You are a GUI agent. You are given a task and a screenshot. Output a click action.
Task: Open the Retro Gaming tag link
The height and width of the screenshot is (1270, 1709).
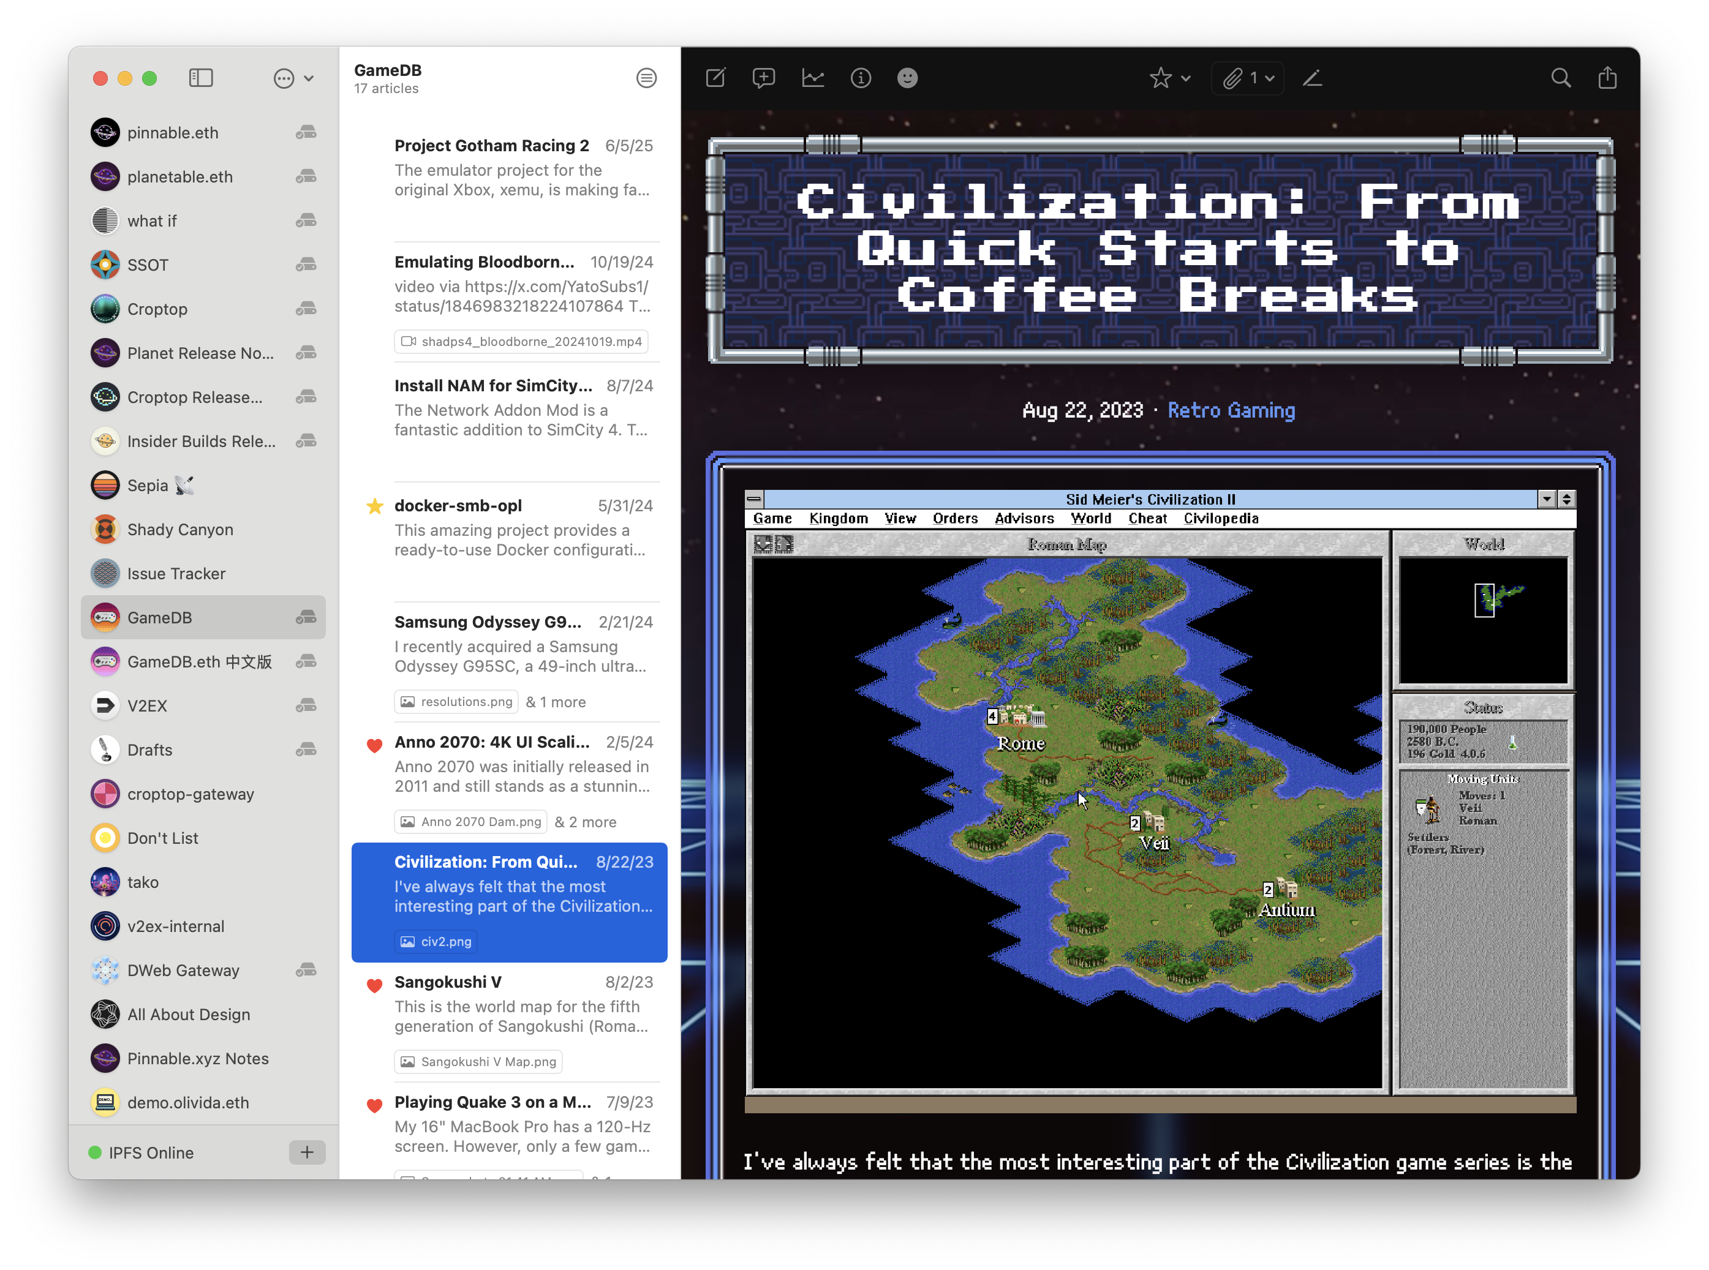coord(1231,410)
